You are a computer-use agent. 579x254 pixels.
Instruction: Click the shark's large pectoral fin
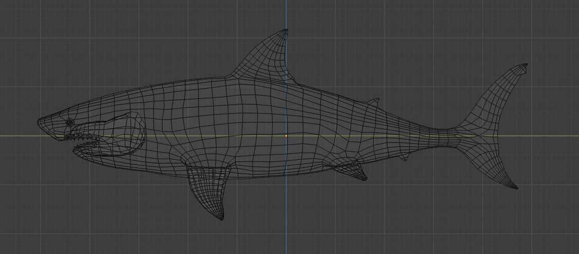[x=208, y=192]
